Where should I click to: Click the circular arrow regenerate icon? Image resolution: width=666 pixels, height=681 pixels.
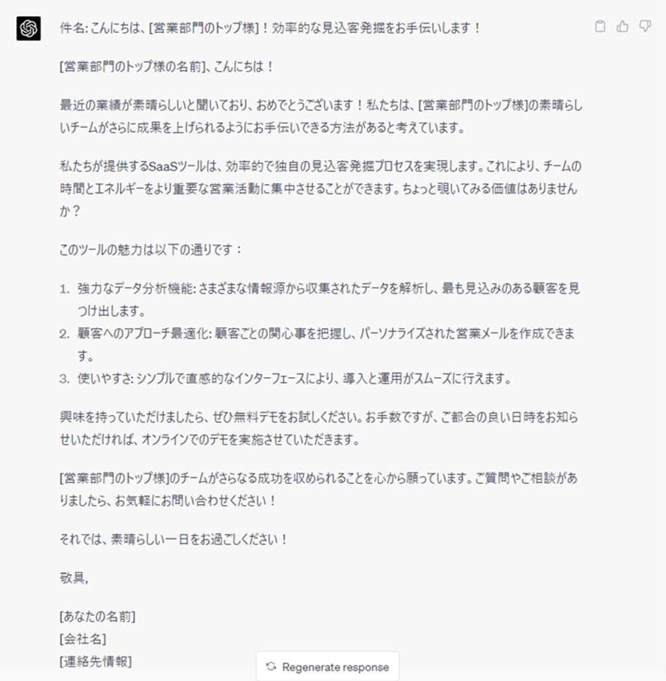(271, 666)
